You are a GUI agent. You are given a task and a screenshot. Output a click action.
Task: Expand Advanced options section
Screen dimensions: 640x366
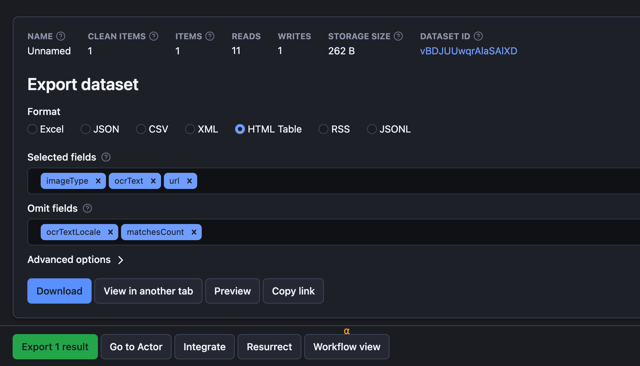(75, 260)
